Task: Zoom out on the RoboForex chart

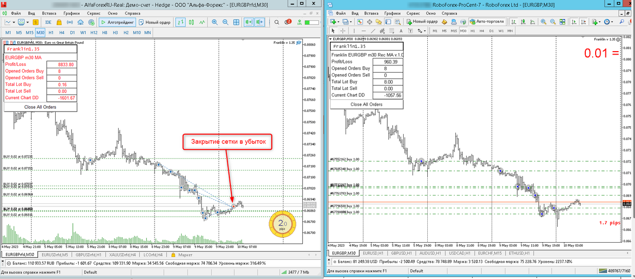Action: coord(553,22)
